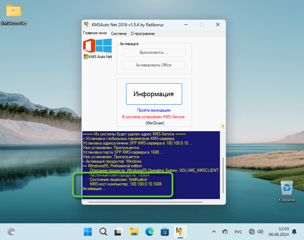Viewport: 304px width, 240px height.
Task: Open Microsoft Store from the taskbar
Action: click(x=165, y=232)
